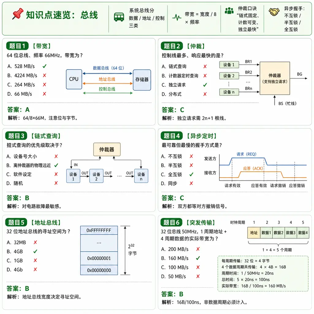Click the 仲裁器 box in 链式查询 diagram
This screenshot has width=314, height=314.
point(107,149)
